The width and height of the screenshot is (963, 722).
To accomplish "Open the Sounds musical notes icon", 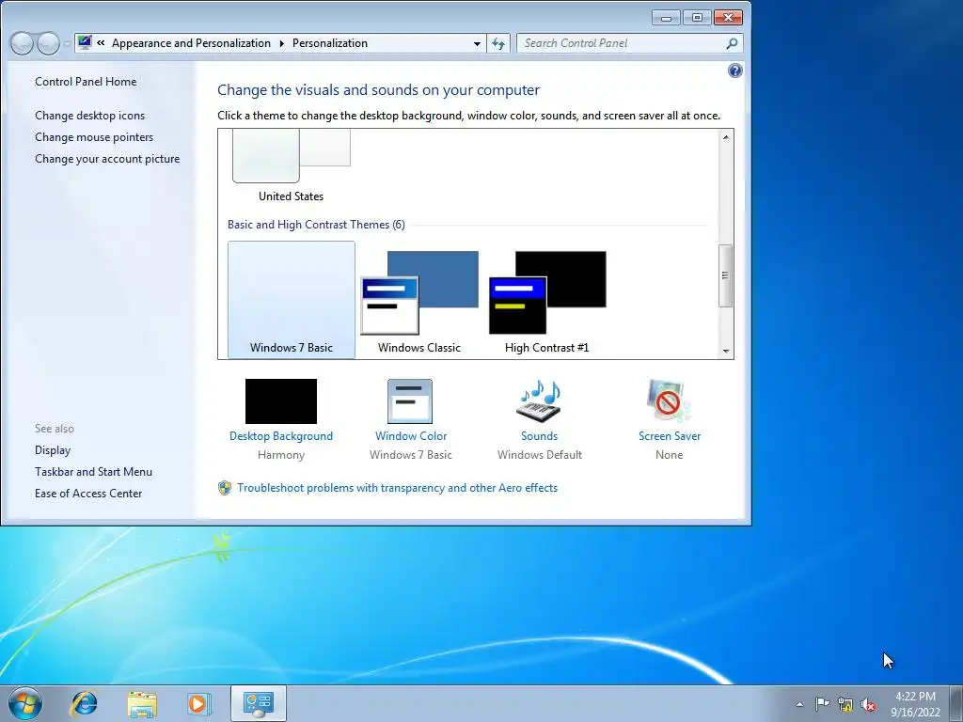I will click(x=539, y=400).
